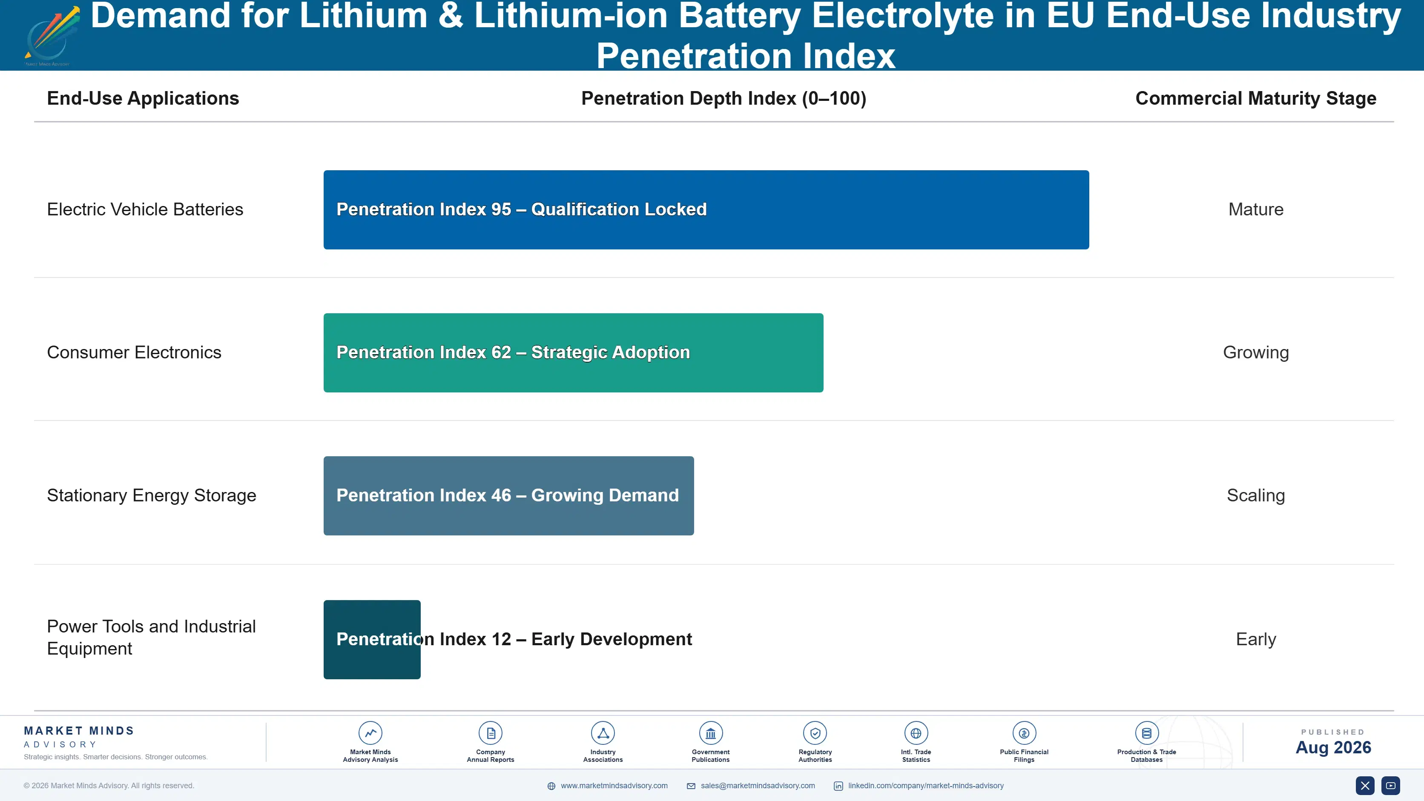This screenshot has height=801, width=1424.
Task: Click the 'Electric Vehicle Batteries' row label
Action: click(x=145, y=209)
